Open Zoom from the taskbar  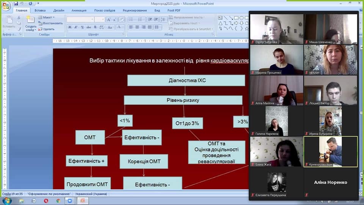[x=69, y=200]
